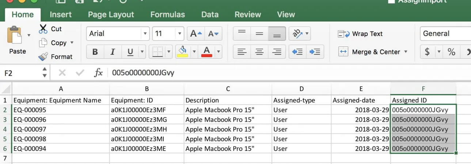The height and width of the screenshot is (164, 471).
Task: Increase the cell indent
Action: [315, 52]
